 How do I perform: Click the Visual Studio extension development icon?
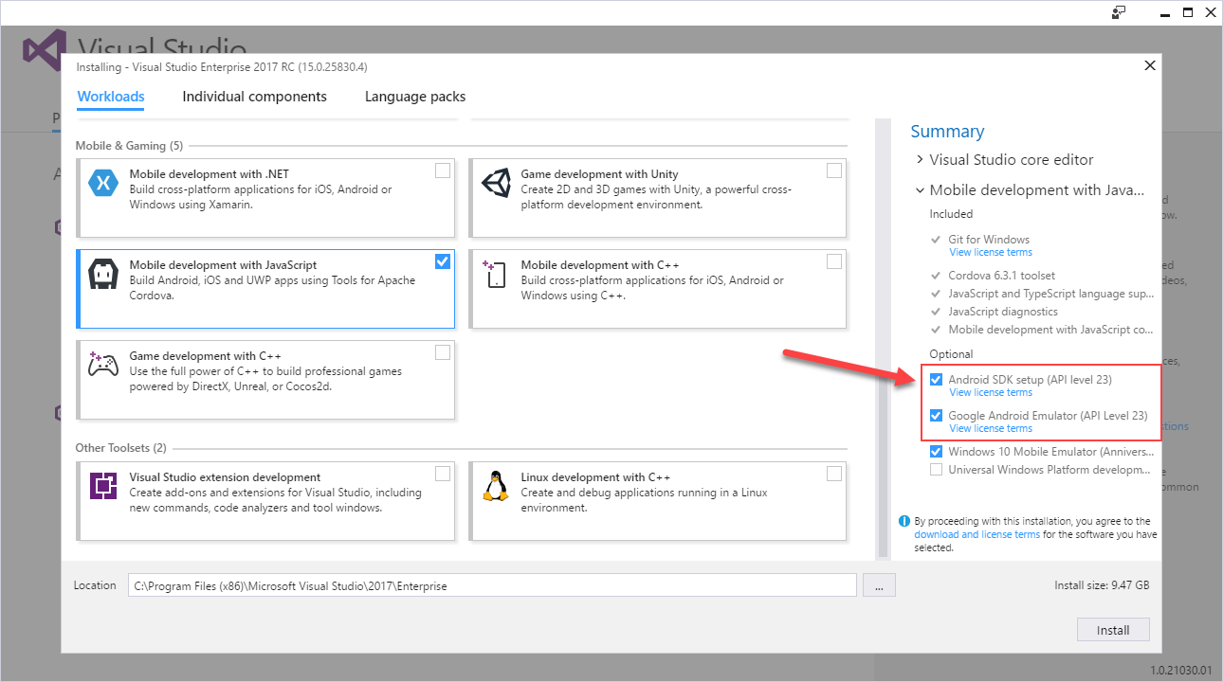pos(106,486)
